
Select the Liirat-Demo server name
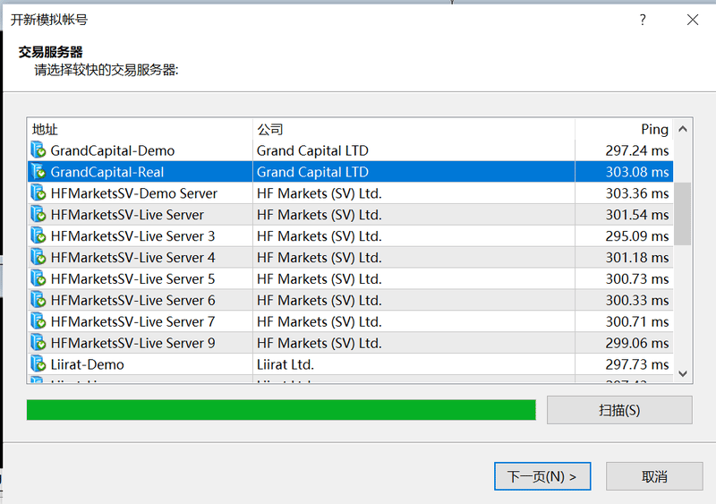[87, 364]
